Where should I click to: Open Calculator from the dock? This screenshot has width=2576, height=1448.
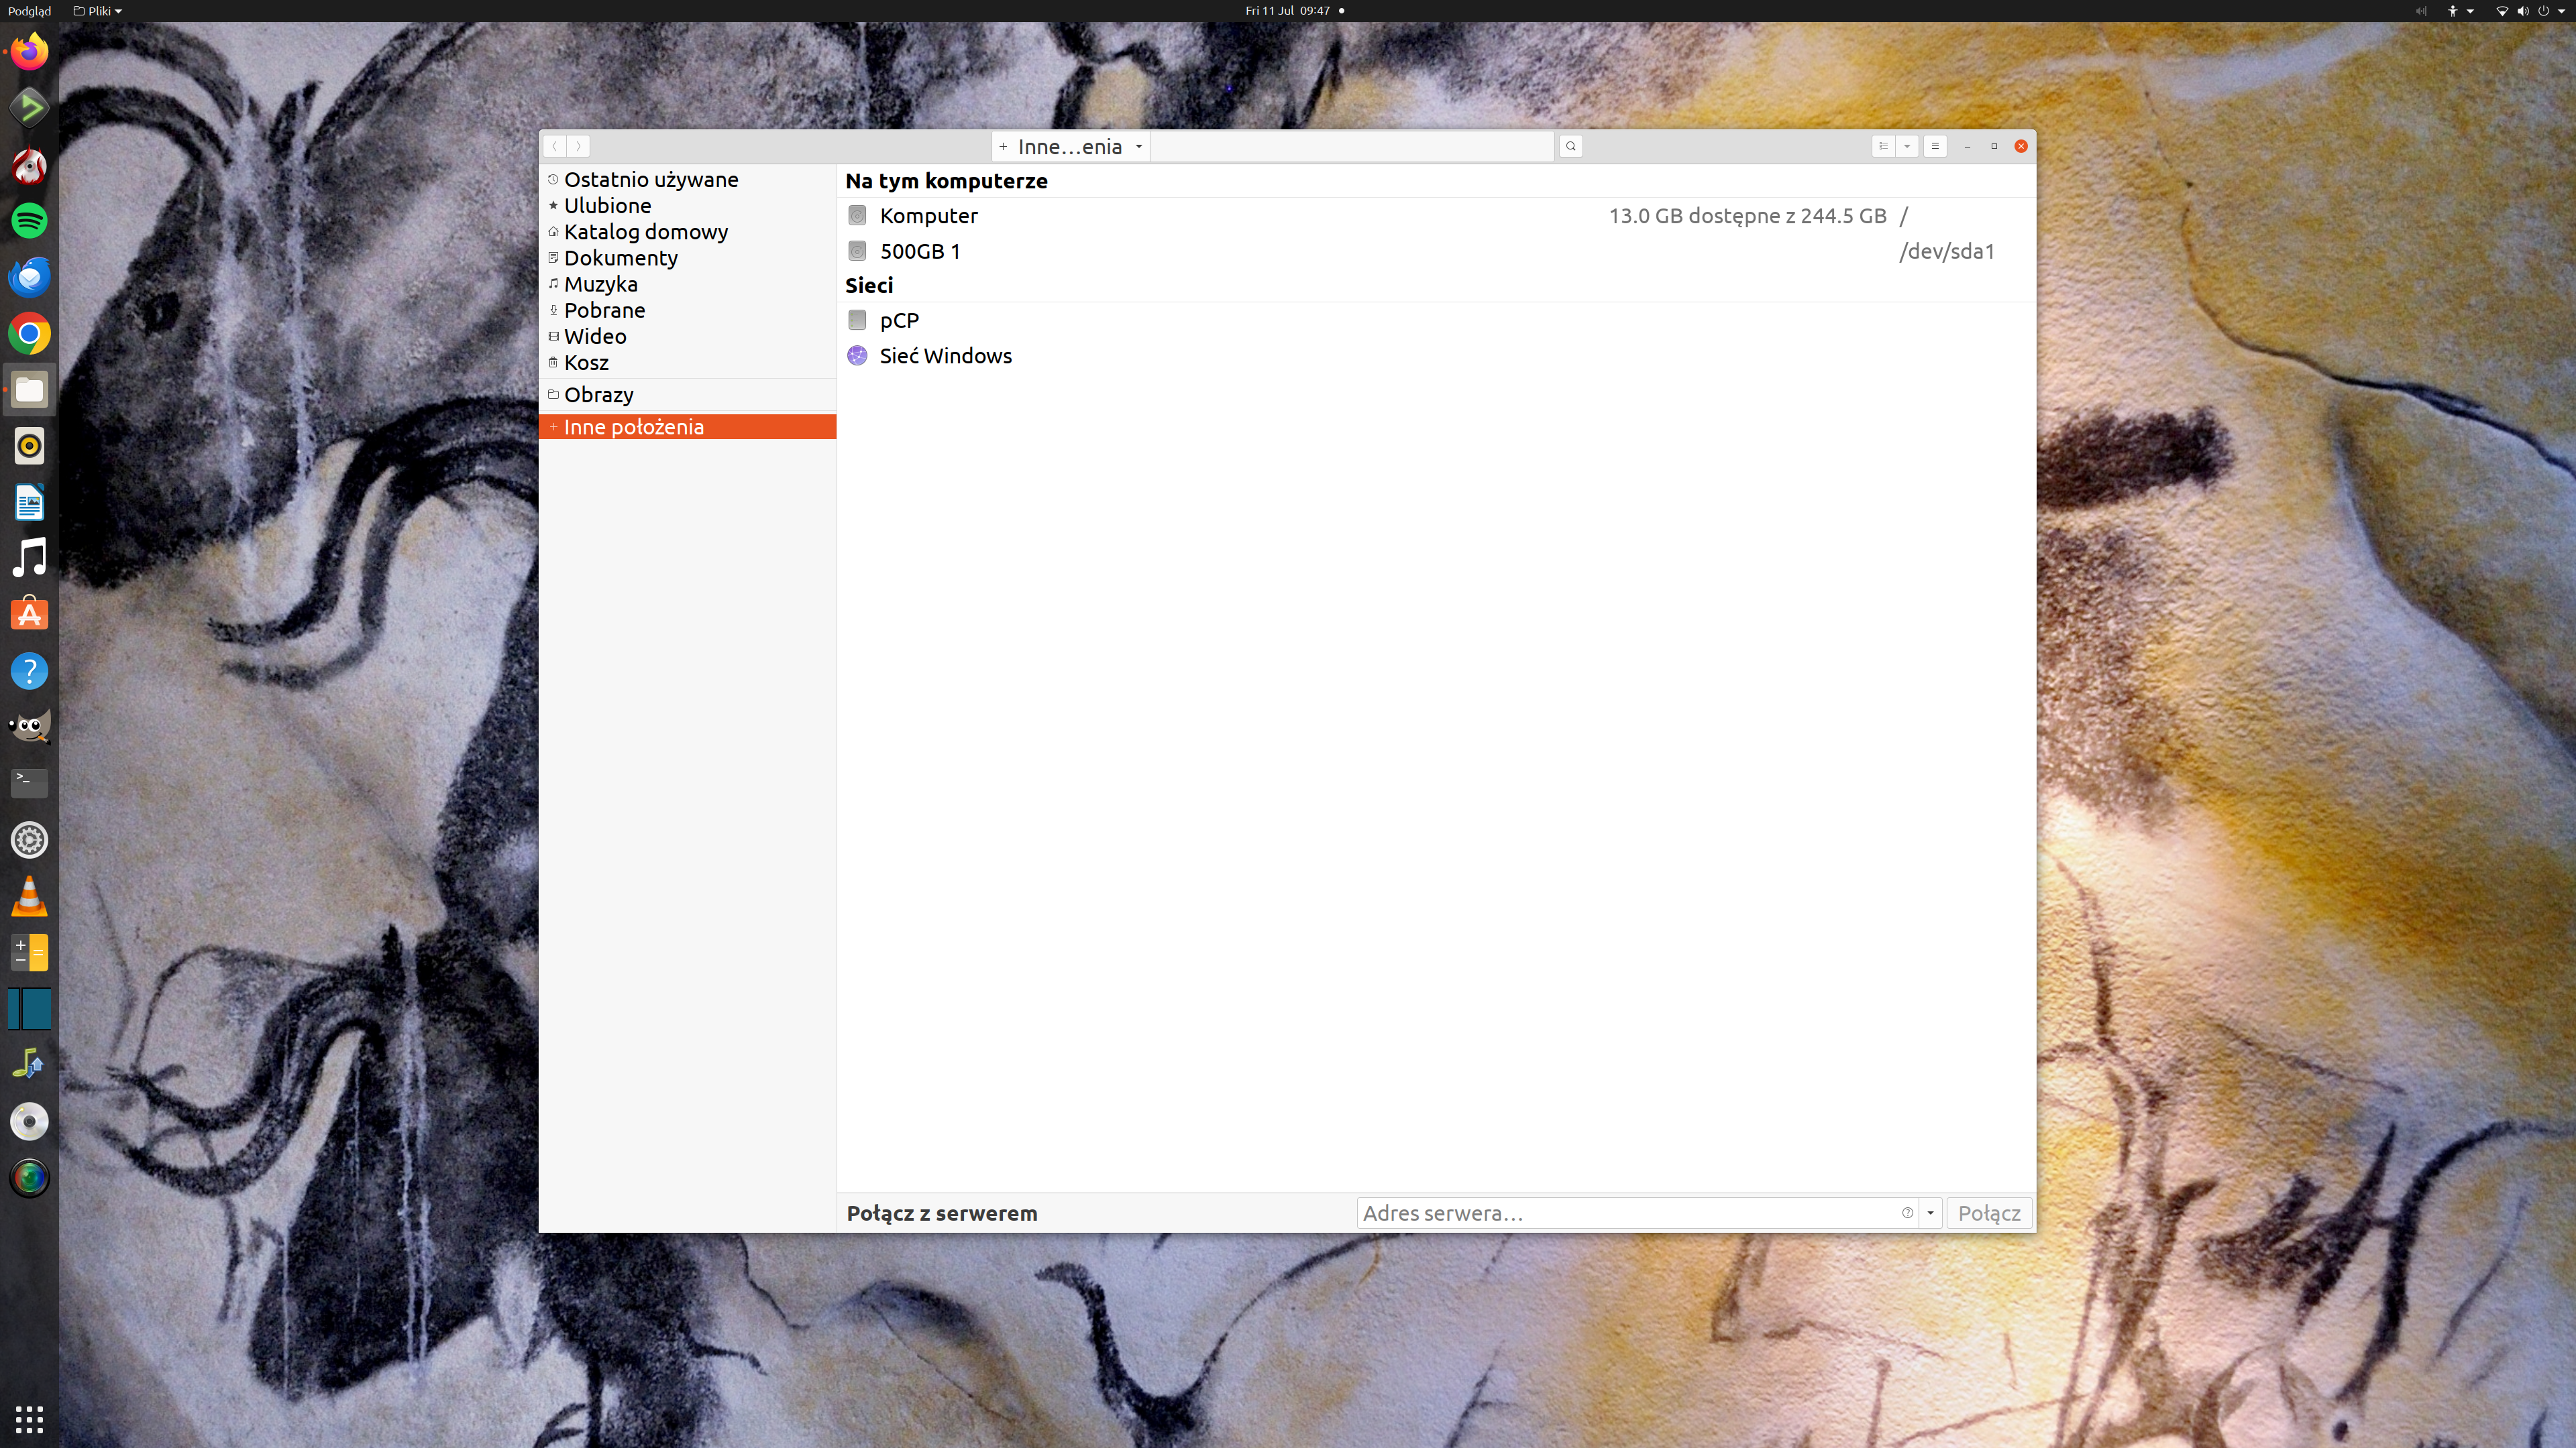pos(29,953)
